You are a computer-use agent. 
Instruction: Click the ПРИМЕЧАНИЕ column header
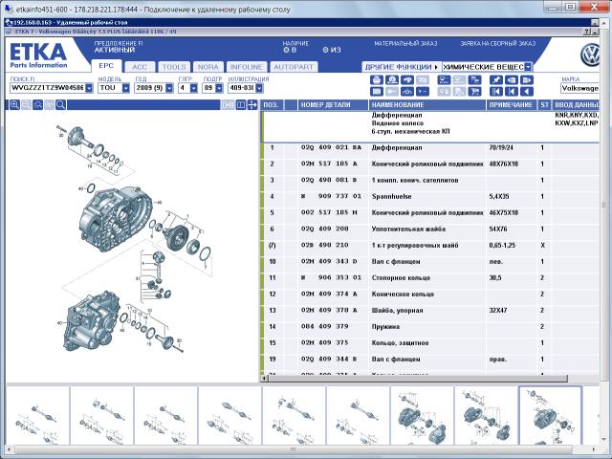pyautogui.click(x=512, y=104)
